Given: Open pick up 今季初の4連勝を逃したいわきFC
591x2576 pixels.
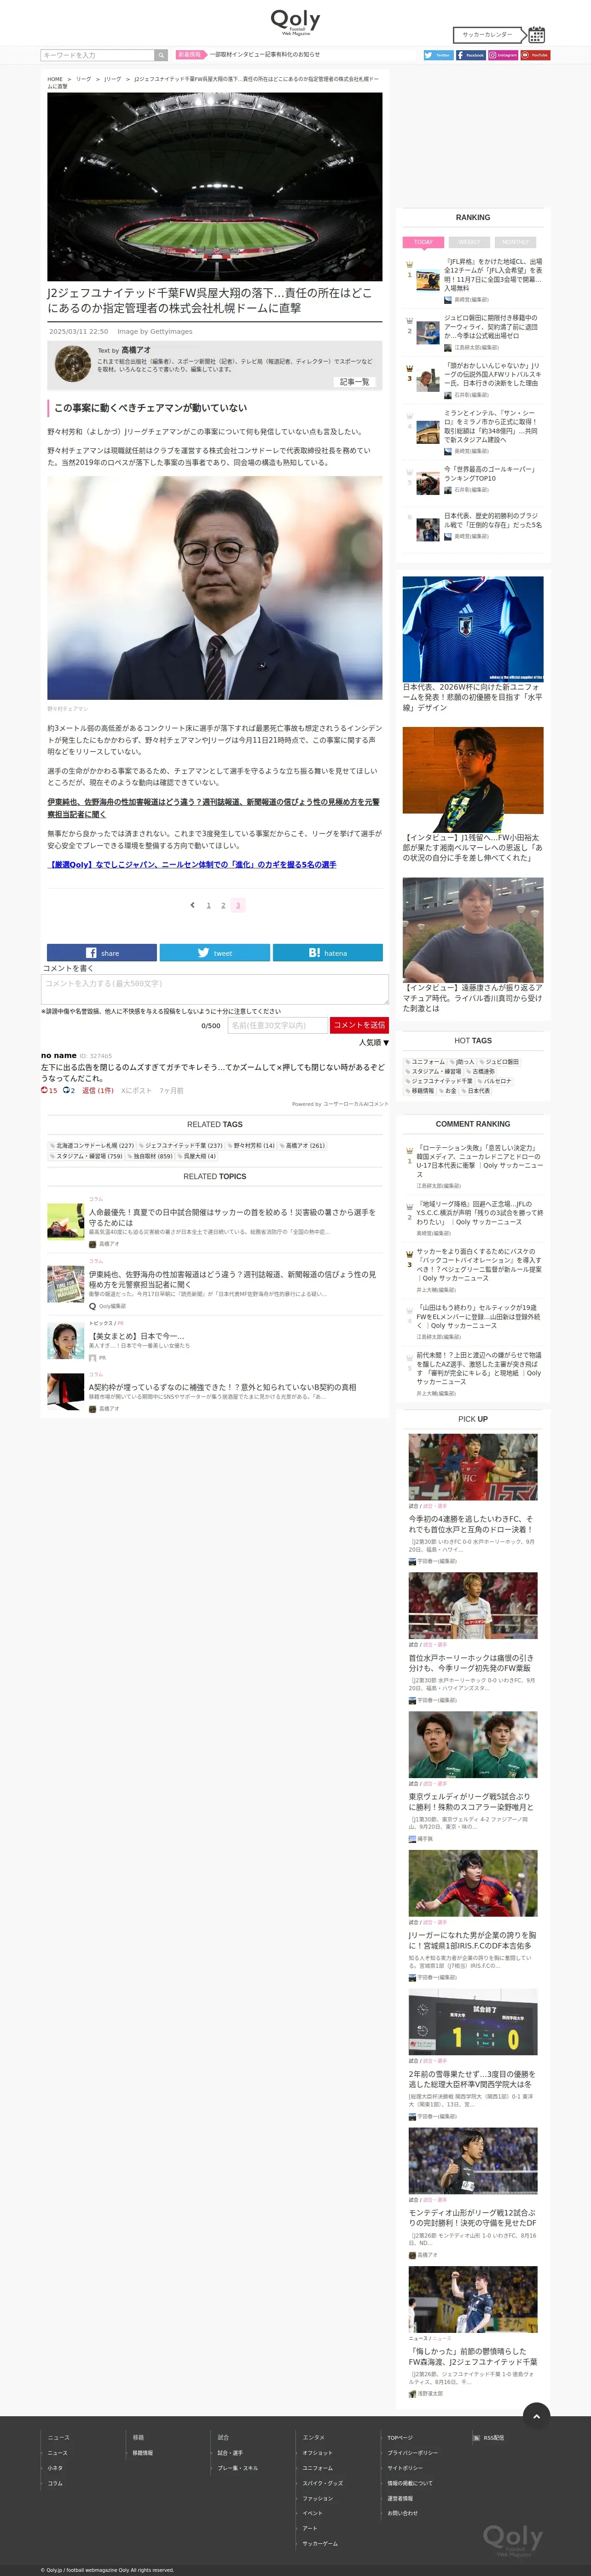Looking at the screenshot, I should [471, 1524].
